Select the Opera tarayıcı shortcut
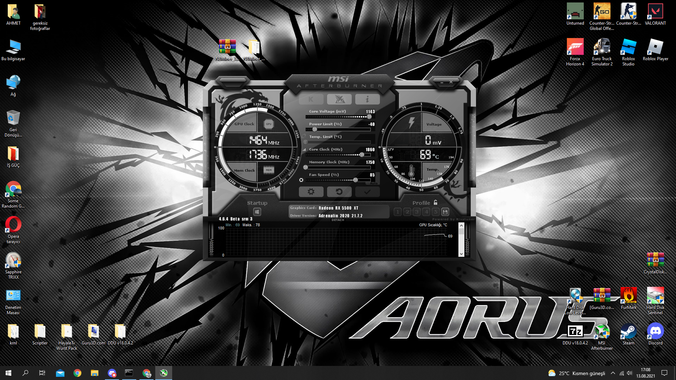 click(x=13, y=230)
